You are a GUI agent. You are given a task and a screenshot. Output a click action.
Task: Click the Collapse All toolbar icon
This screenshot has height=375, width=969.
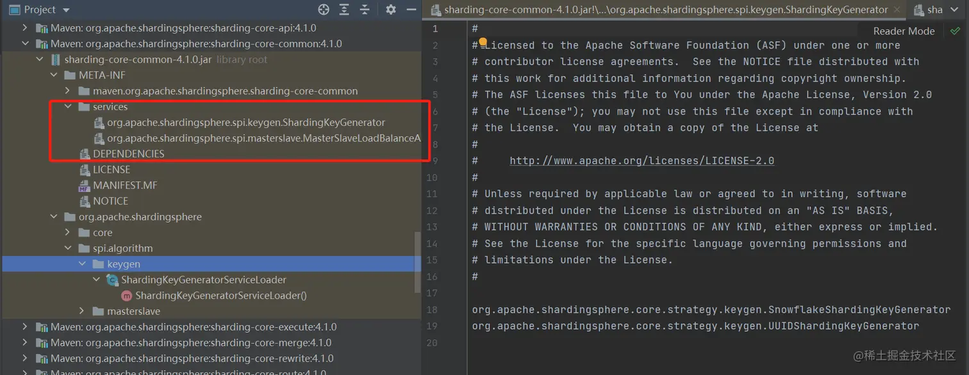[x=365, y=10]
